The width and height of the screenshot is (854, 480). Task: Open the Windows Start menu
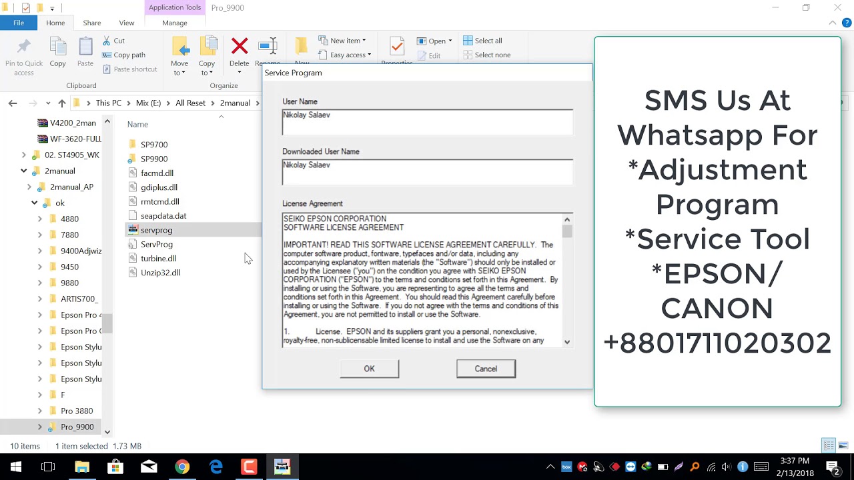pos(16,467)
